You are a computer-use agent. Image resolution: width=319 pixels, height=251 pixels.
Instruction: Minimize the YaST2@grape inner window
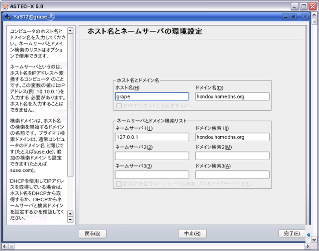(x=285, y=17)
